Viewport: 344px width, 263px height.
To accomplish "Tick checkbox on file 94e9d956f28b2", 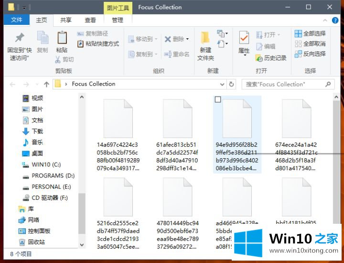I will 218,99.
